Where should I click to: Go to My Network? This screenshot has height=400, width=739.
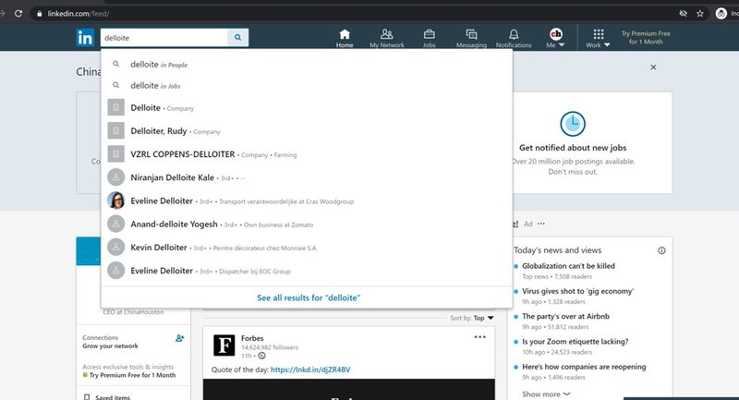pyautogui.click(x=387, y=38)
